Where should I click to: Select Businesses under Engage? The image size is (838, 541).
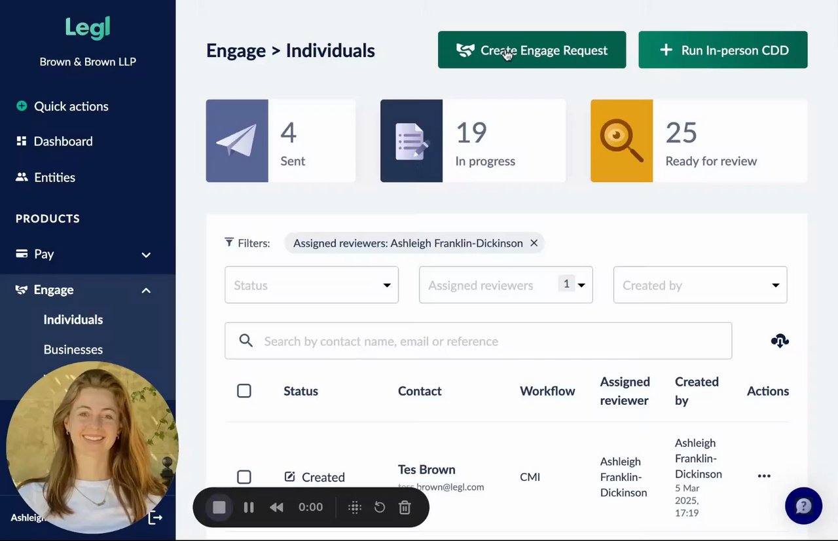point(73,350)
